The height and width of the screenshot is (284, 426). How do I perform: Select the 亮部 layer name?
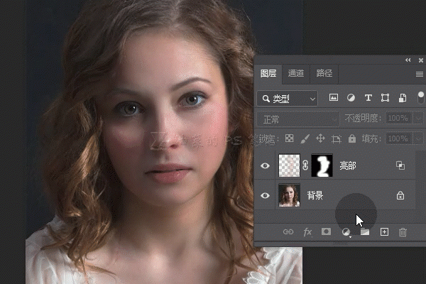(x=348, y=165)
